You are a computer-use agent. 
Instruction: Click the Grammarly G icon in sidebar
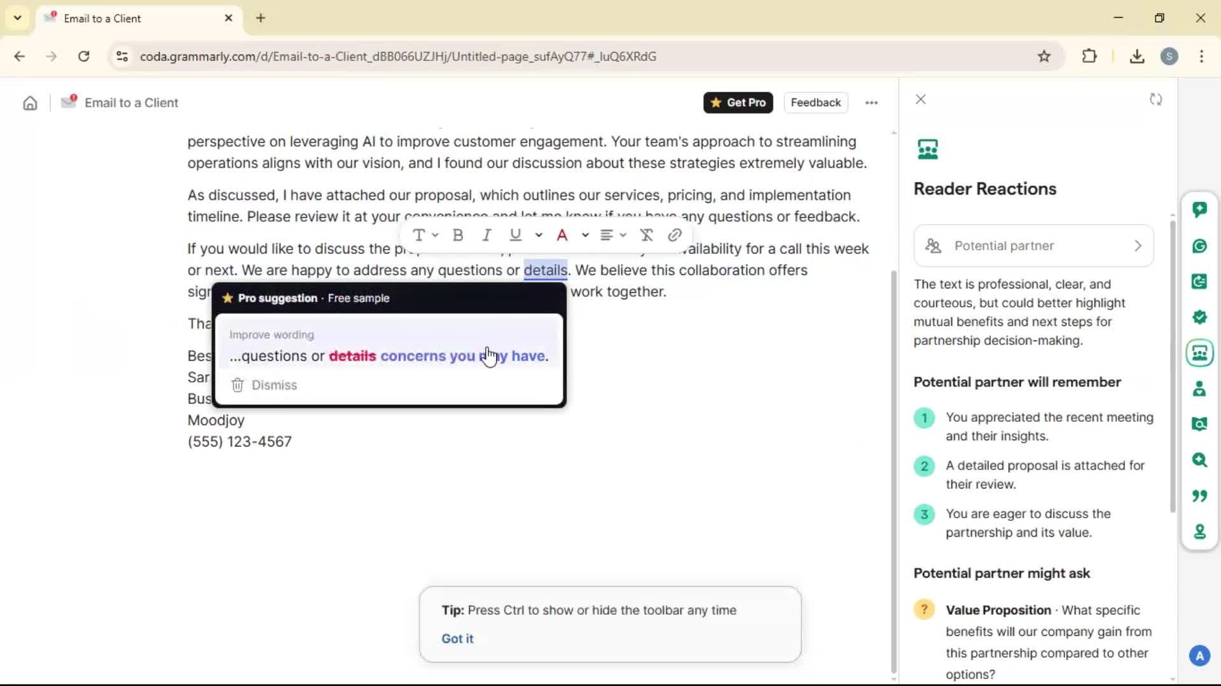coord(1199,246)
